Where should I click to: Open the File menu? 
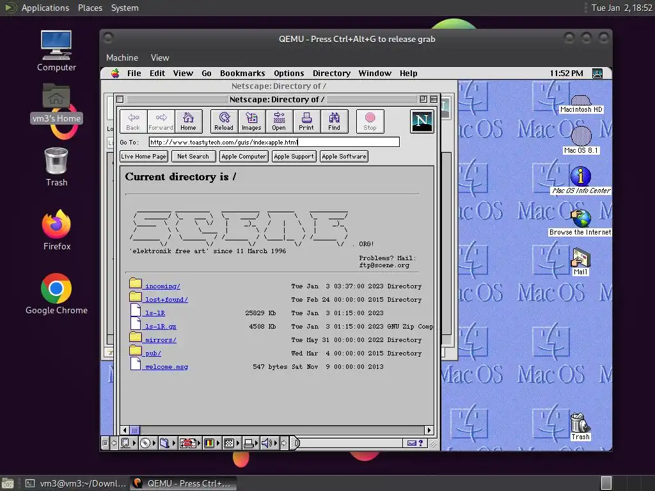[x=134, y=74]
